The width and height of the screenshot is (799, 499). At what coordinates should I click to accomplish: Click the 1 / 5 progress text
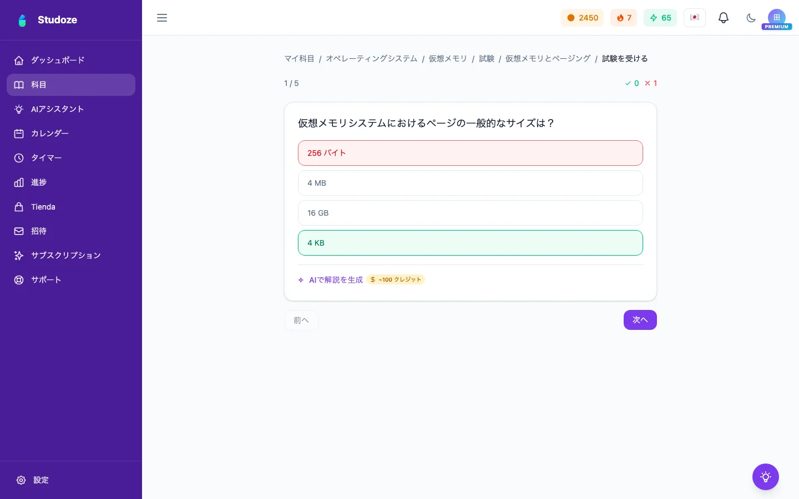pyautogui.click(x=291, y=83)
